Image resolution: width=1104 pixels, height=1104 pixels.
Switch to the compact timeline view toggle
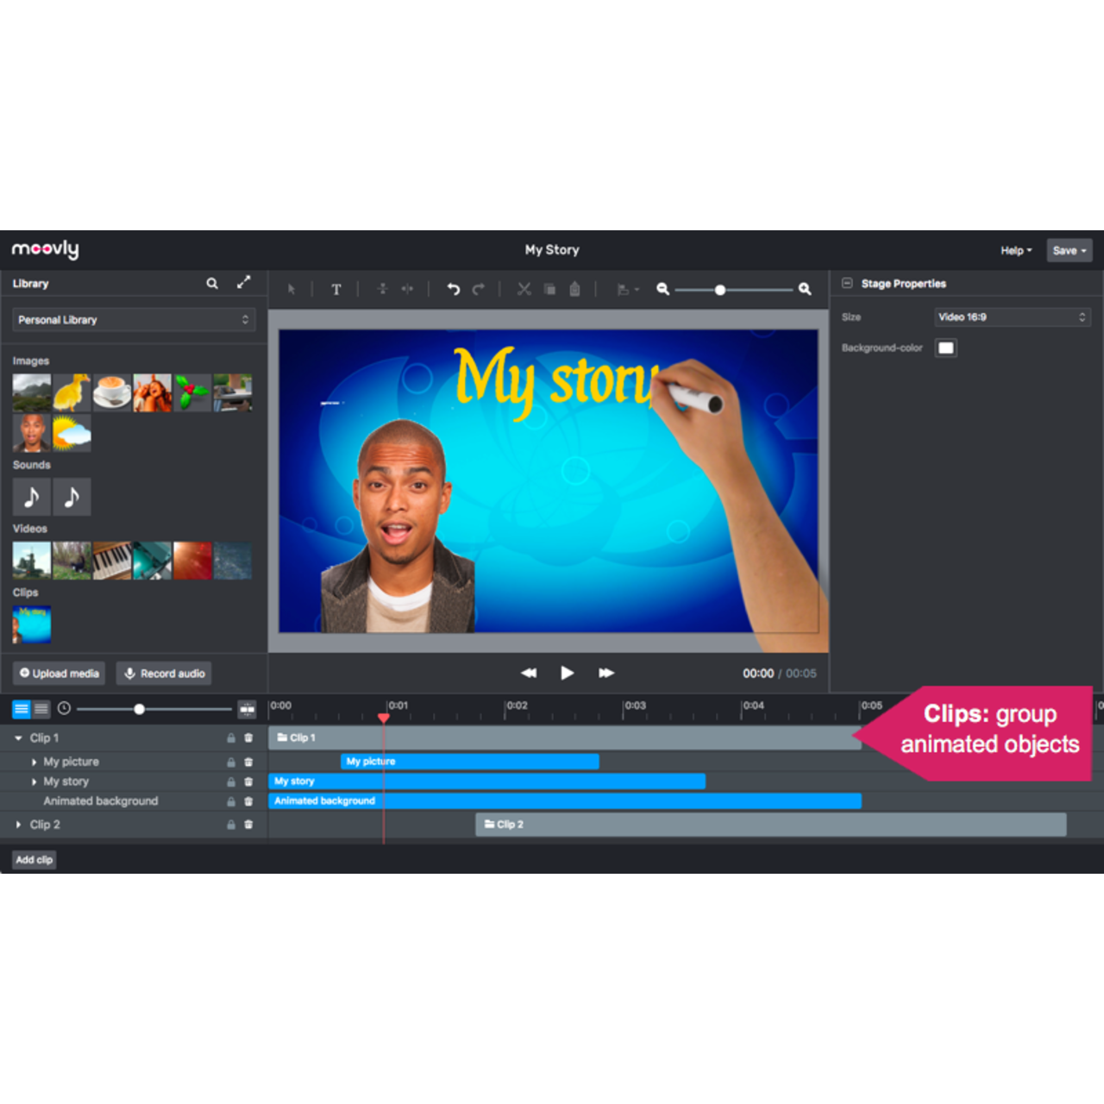click(42, 708)
